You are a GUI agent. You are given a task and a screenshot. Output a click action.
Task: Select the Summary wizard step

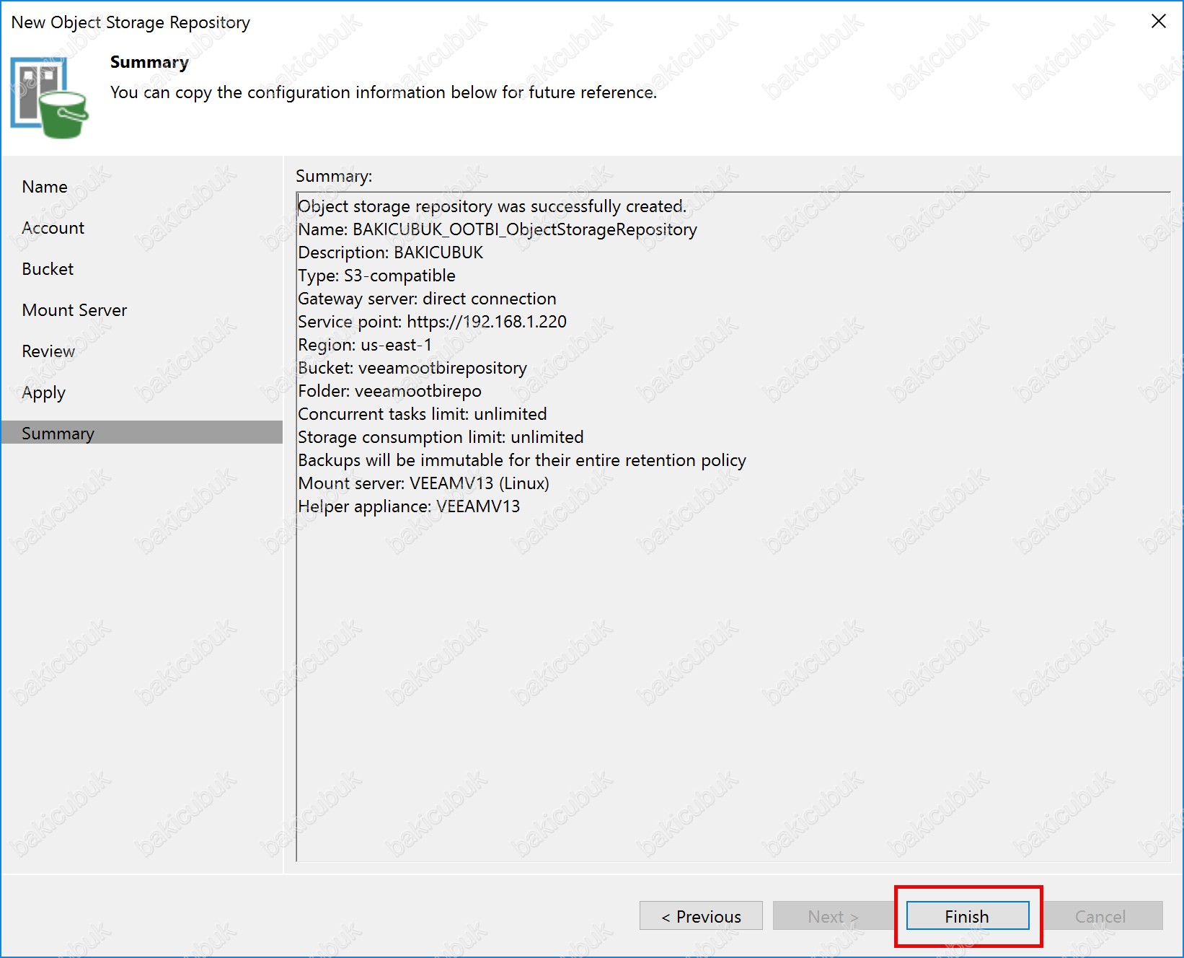pos(141,433)
